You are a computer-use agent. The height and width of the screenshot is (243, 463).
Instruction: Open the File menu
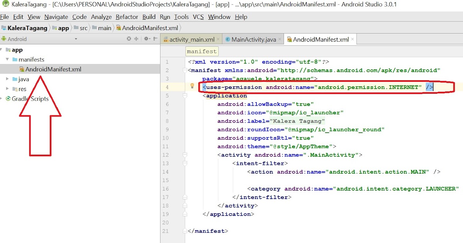(4, 17)
